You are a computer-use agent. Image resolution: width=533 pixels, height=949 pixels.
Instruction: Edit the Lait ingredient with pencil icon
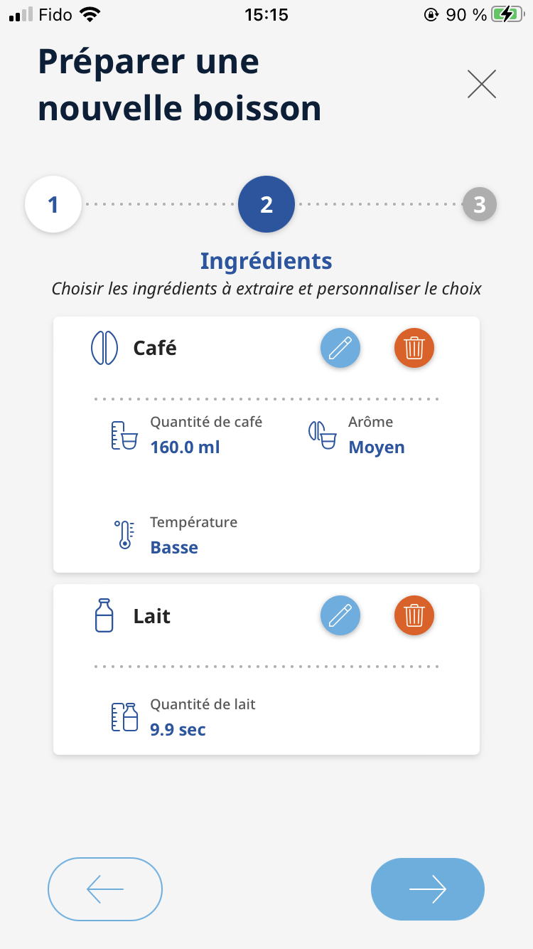(x=340, y=615)
